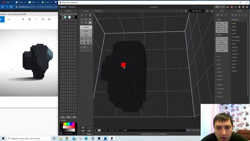Screen dimensions: 250x141
Task: Expand the Mirror section in Edit panel
Action: pyautogui.click(x=219, y=85)
